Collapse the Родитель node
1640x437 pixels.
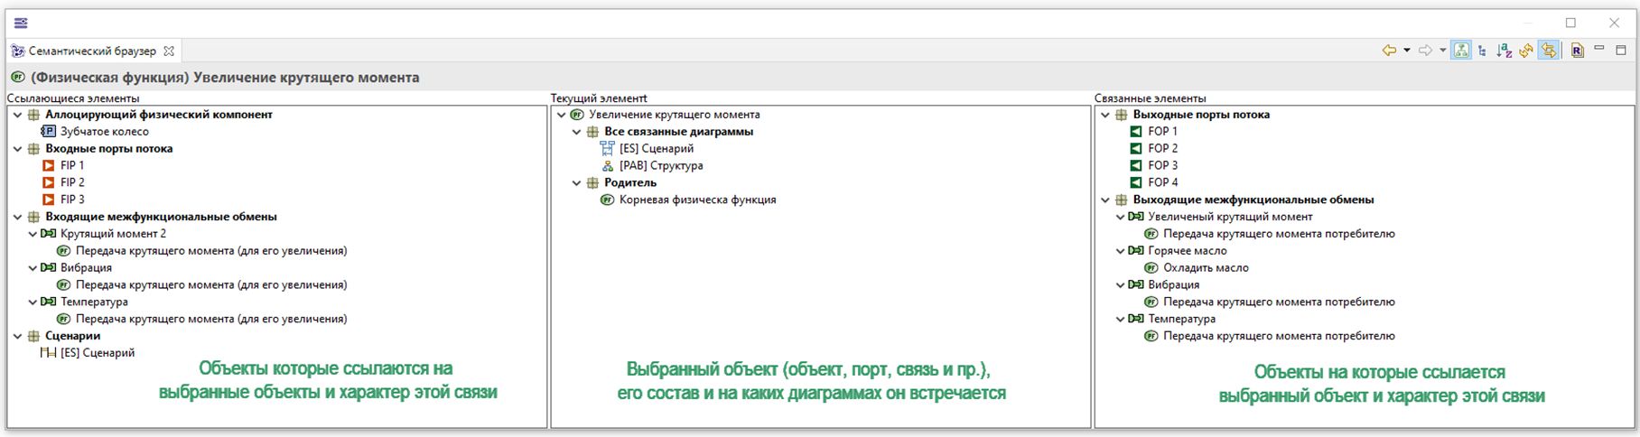tap(577, 183)
